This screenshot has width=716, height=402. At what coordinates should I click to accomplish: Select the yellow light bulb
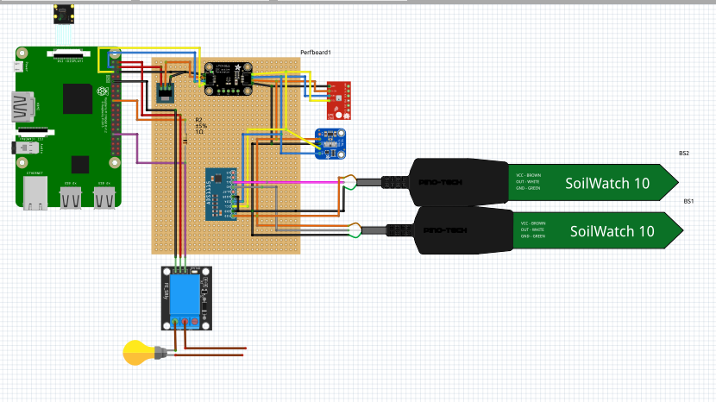(145, 353)
